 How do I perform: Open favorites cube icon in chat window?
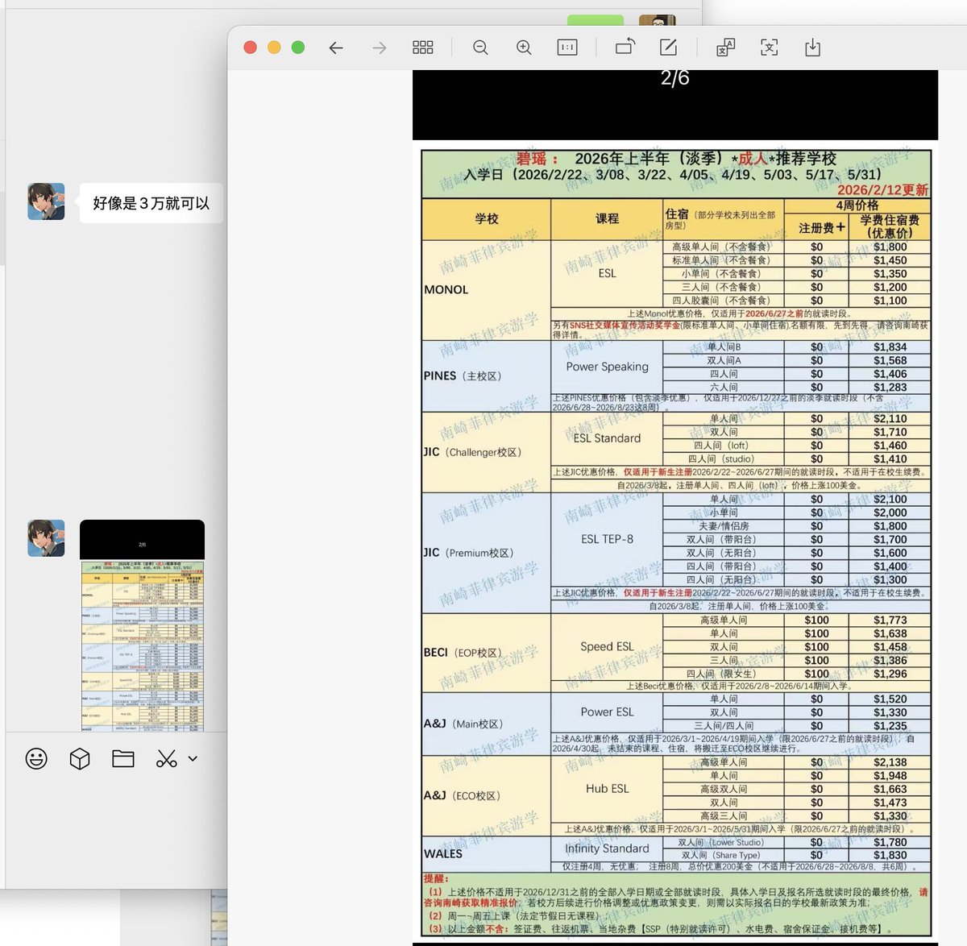click(80, 758)
